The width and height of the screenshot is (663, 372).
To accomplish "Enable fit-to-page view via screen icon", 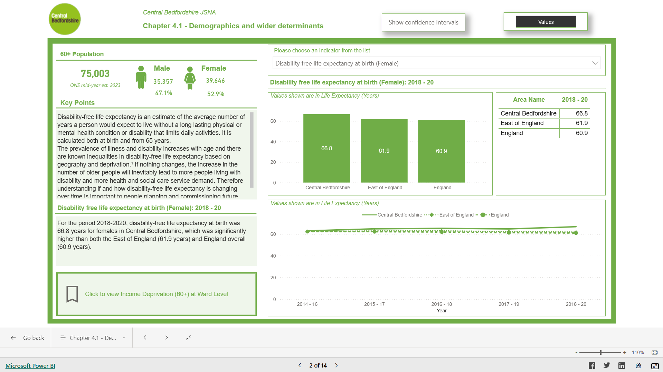I will (654, 352).
